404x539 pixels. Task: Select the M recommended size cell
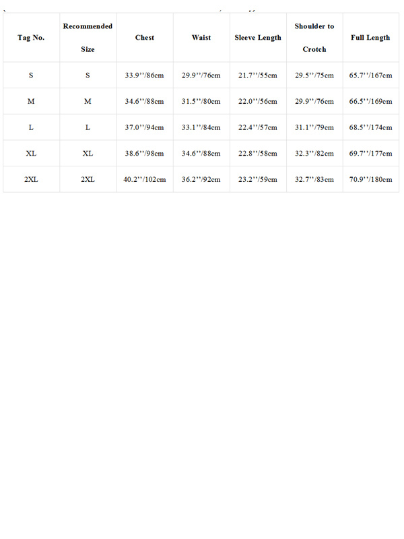(88, 101)
